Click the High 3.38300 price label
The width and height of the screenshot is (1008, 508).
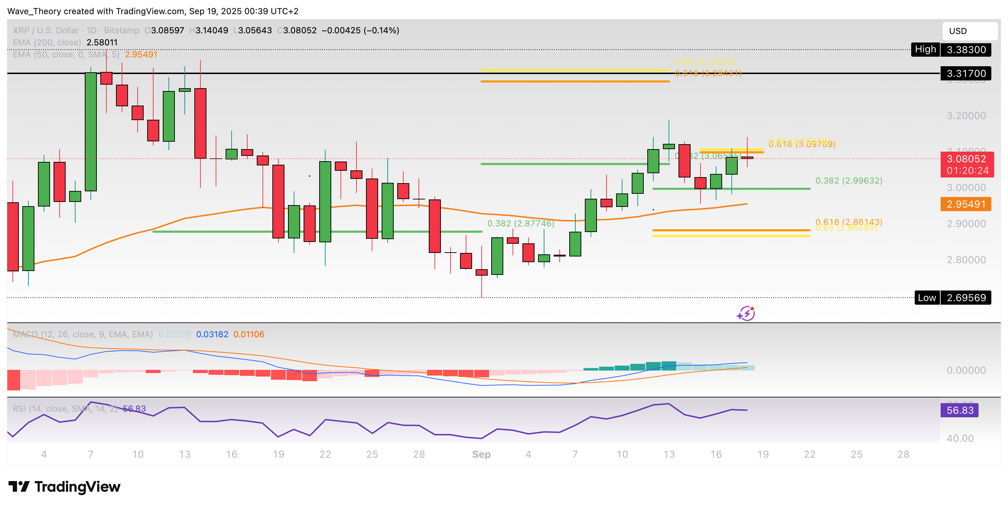point(951,50)
